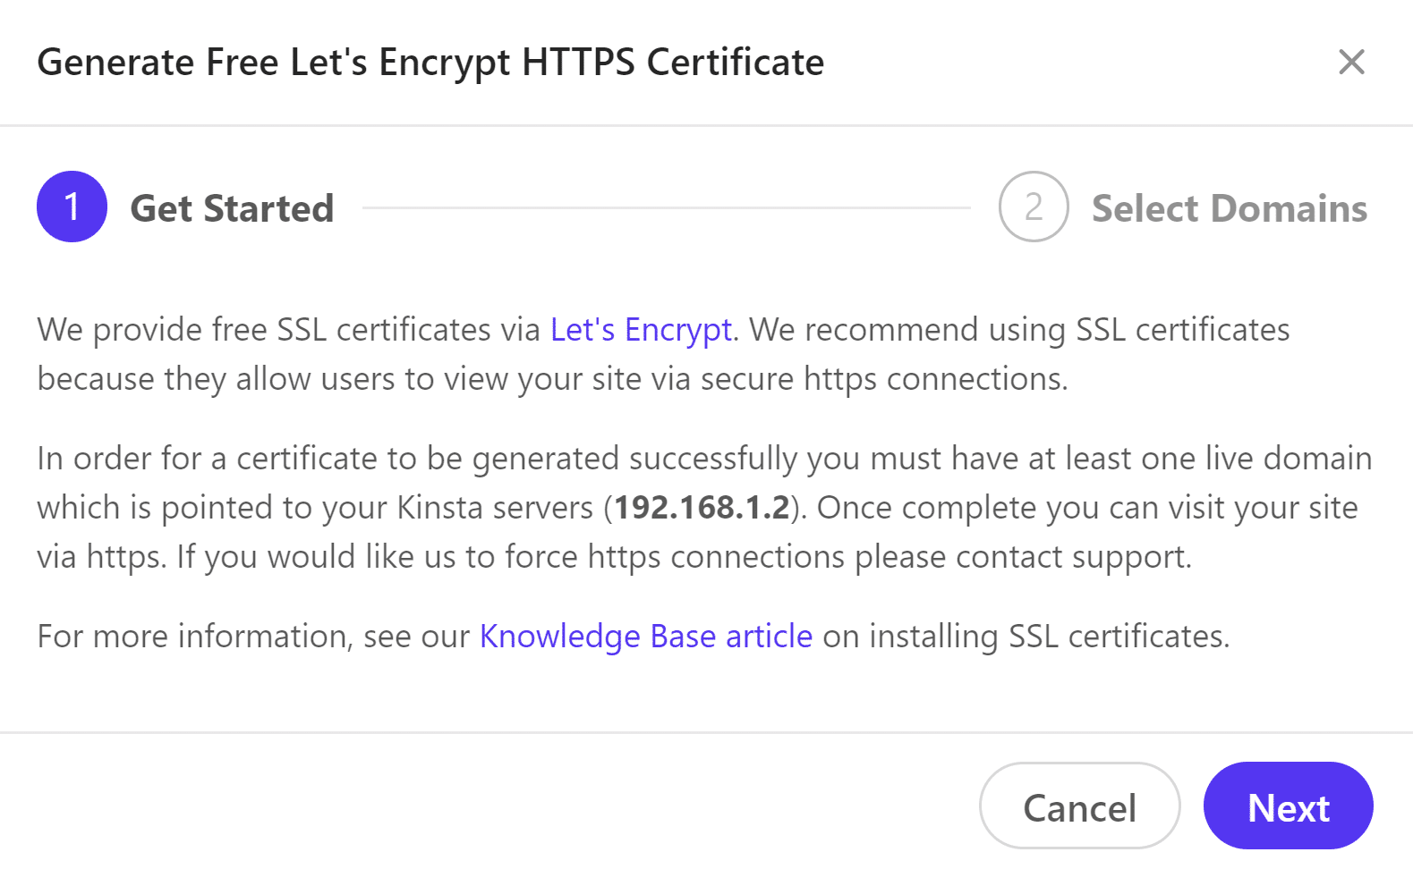Select the Get Started step label
This screenshot has width=1413, height=869.
pyautogui.click(x=232, y=208)
